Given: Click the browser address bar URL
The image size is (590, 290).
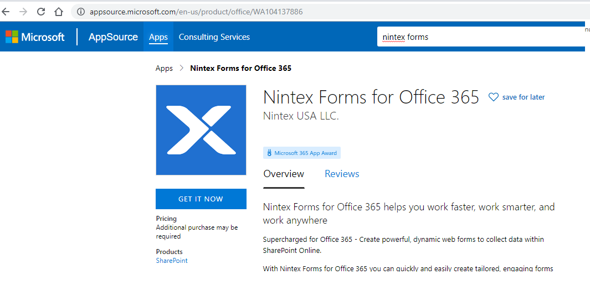Looking at the screenshot, I should click(x=196, y=12).
